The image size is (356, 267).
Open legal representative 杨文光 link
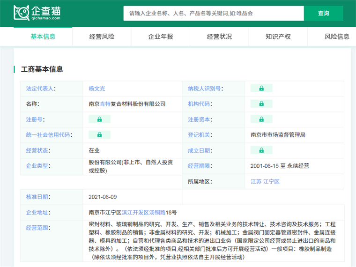tap(97, 88)
